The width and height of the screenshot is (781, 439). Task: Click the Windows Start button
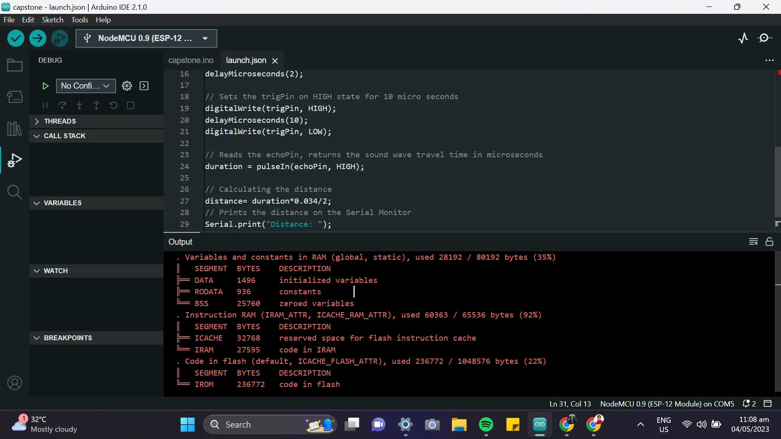[188, 425]
